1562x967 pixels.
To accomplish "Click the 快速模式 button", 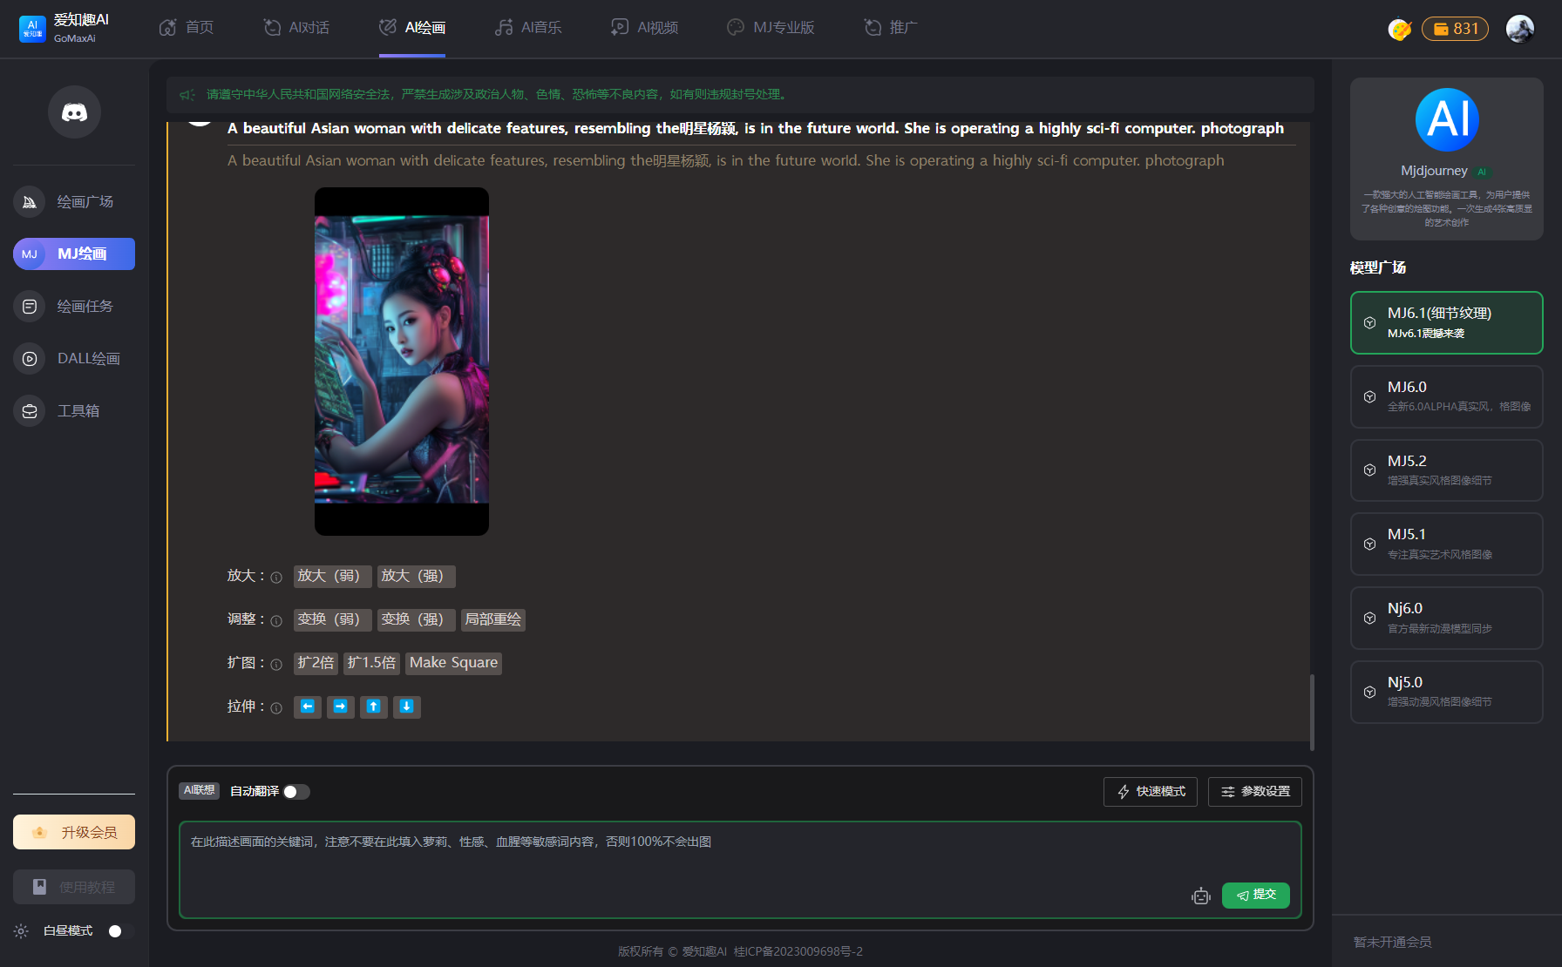I will click(x=1151, y=792).
